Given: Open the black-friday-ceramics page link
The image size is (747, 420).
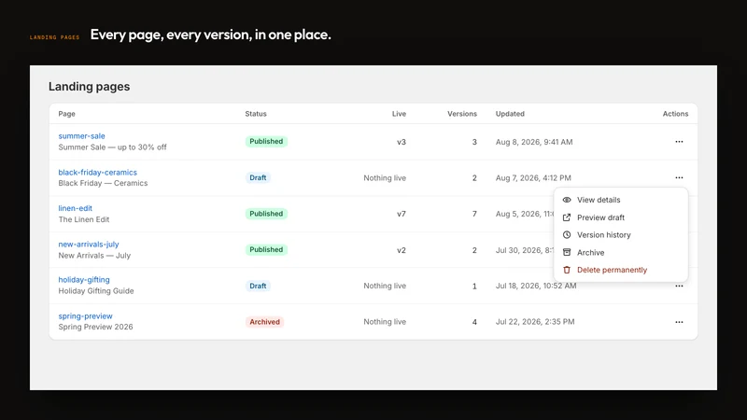Looking at the screenshot, I should coord(98,173).
